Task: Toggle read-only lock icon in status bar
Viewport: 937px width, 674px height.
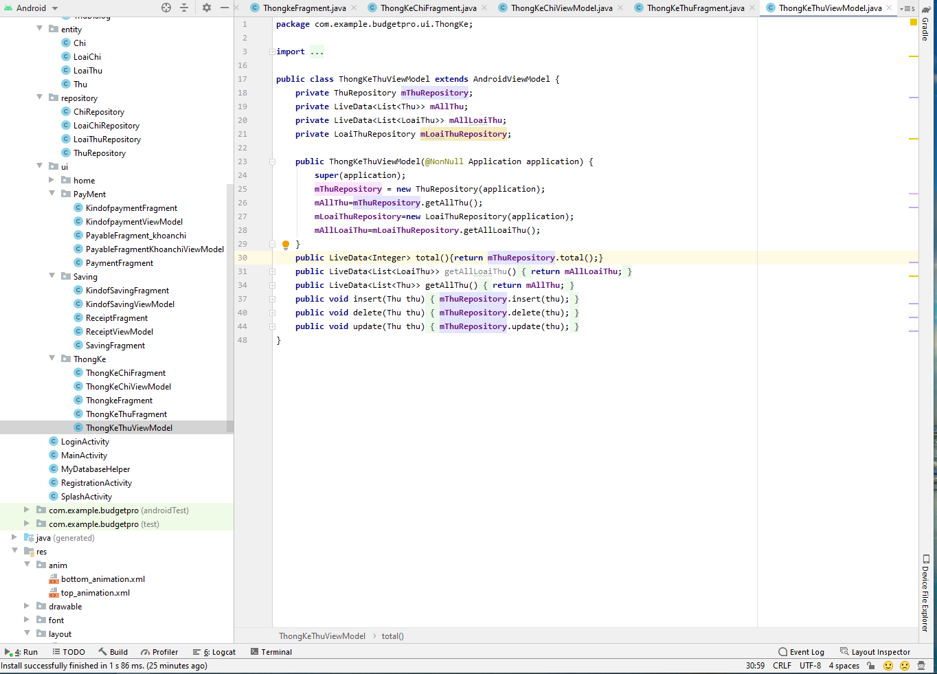Action: (x=871, y=666)
